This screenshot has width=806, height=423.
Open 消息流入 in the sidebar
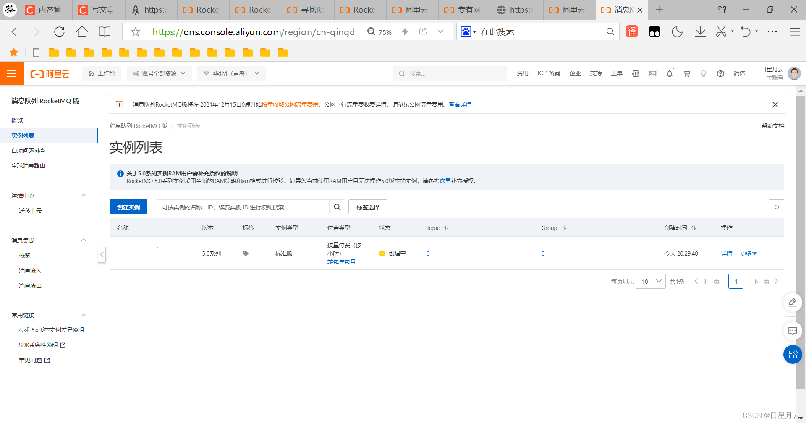[x=30, y=271]
